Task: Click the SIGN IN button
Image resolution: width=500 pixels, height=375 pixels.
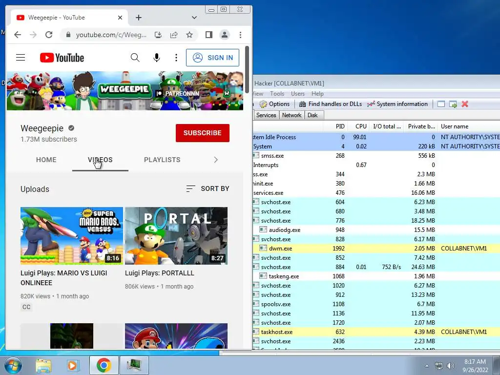Action: pos(213,58)
